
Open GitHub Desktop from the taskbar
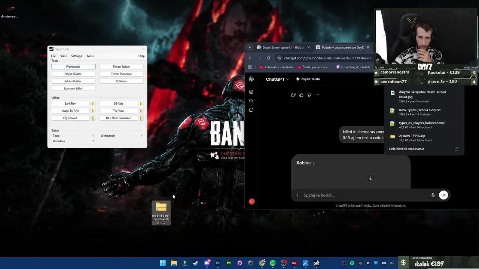click(240, 263)
